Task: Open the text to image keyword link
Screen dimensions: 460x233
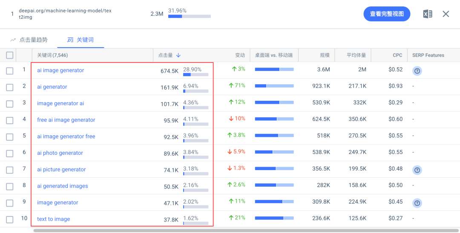Action: coord(53,219)
